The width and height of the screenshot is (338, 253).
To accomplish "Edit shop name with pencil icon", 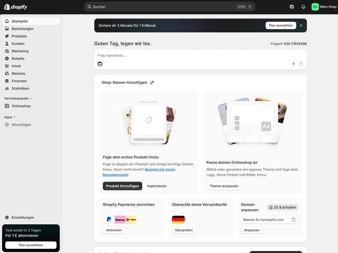I will click(152, 83).
